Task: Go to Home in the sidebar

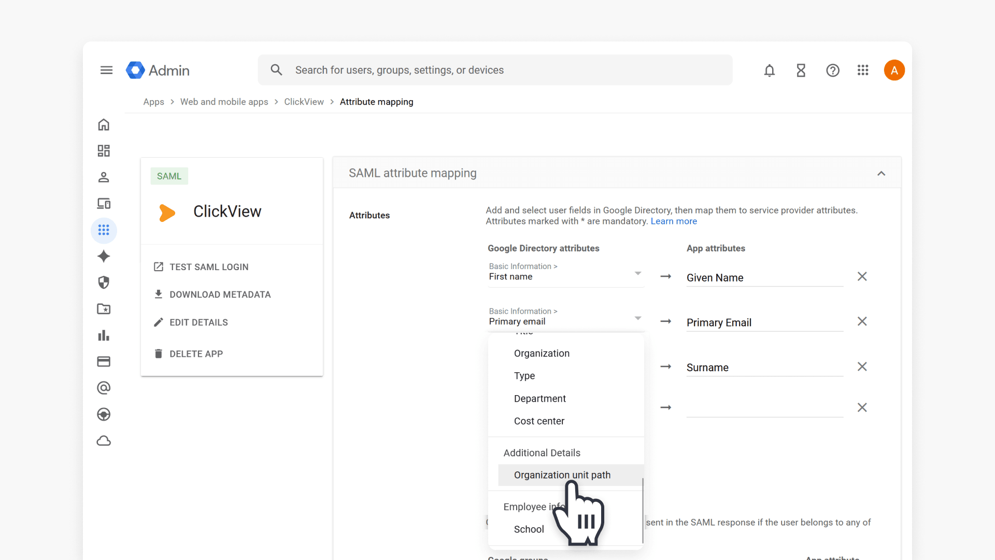Action: click(x=104, y=125)
